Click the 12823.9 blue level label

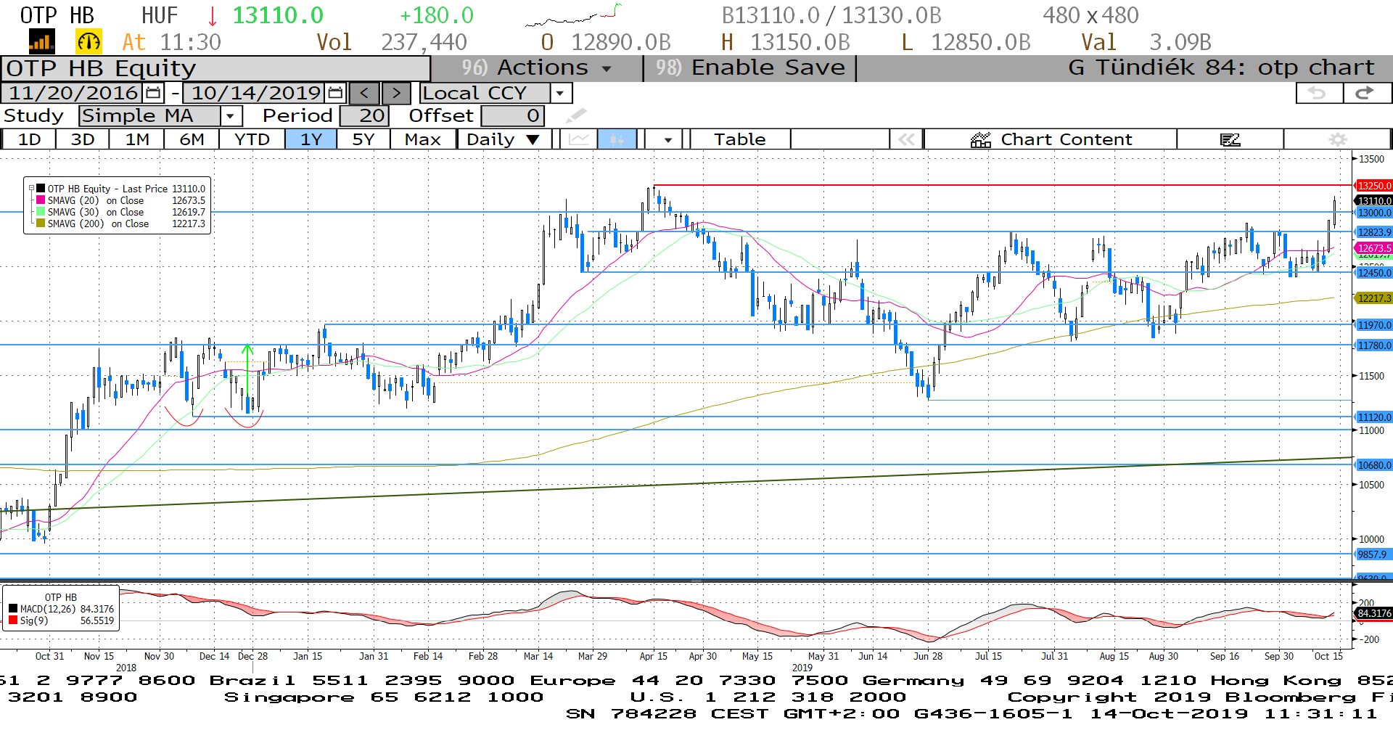pyautogui.click(x=1374, y=232)
